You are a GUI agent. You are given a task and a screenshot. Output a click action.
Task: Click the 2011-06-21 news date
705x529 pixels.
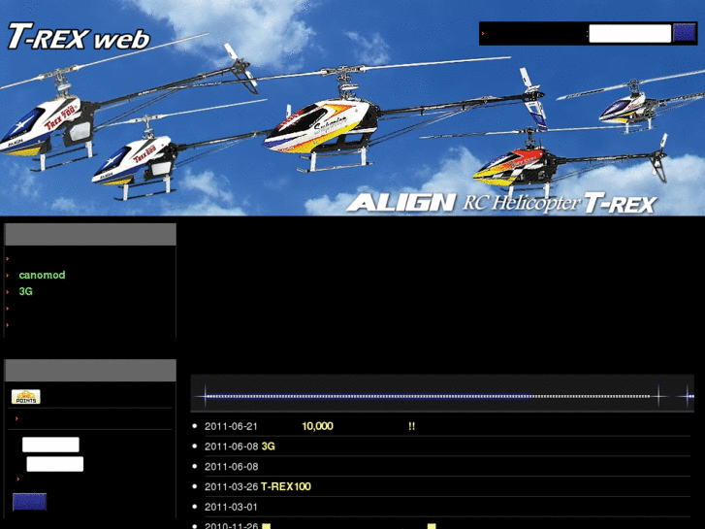coord(231,426)
